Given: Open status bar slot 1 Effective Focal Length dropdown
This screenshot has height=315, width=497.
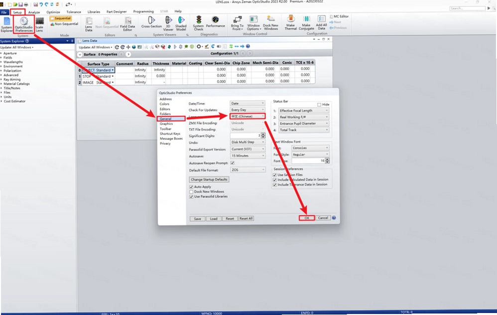Looking at the screenshot, I should pyautogui.click(x=304, y=111).
